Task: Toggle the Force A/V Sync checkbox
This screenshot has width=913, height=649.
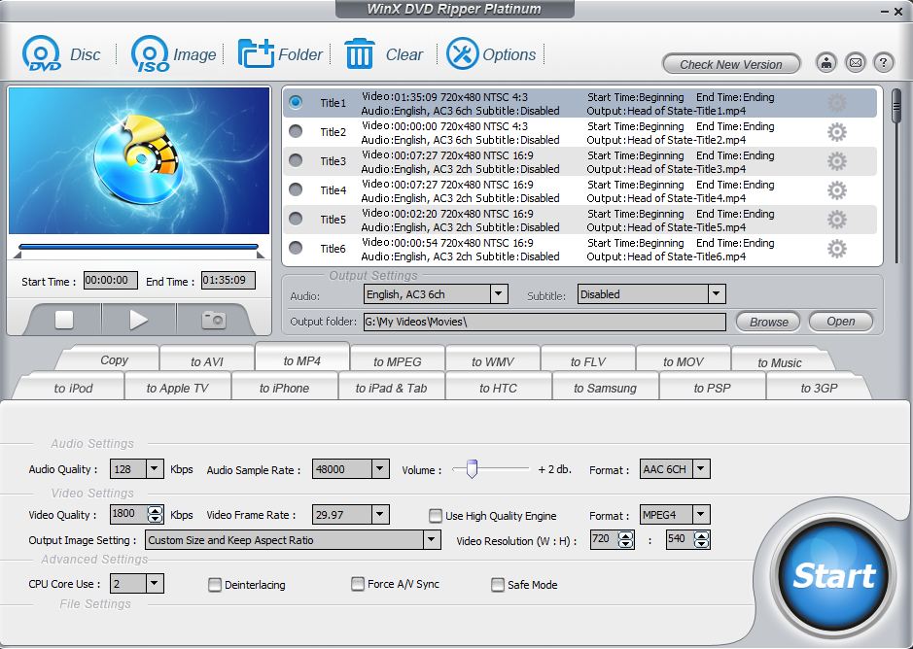Action: point(358,584)
